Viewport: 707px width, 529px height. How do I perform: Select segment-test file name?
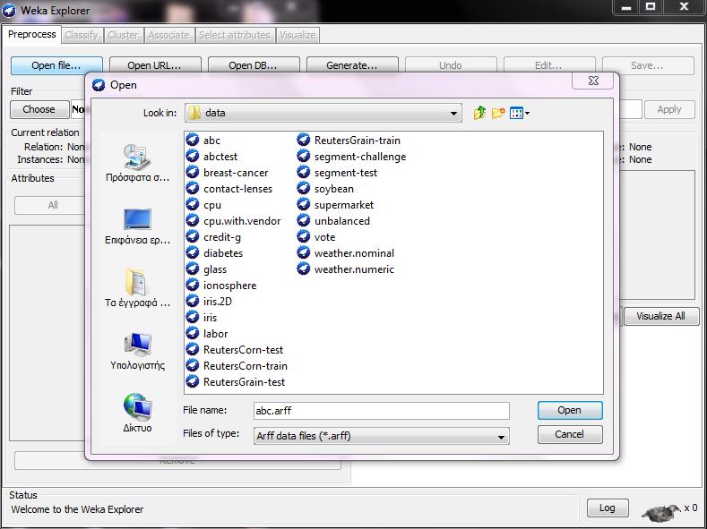(x=346, y=173)
